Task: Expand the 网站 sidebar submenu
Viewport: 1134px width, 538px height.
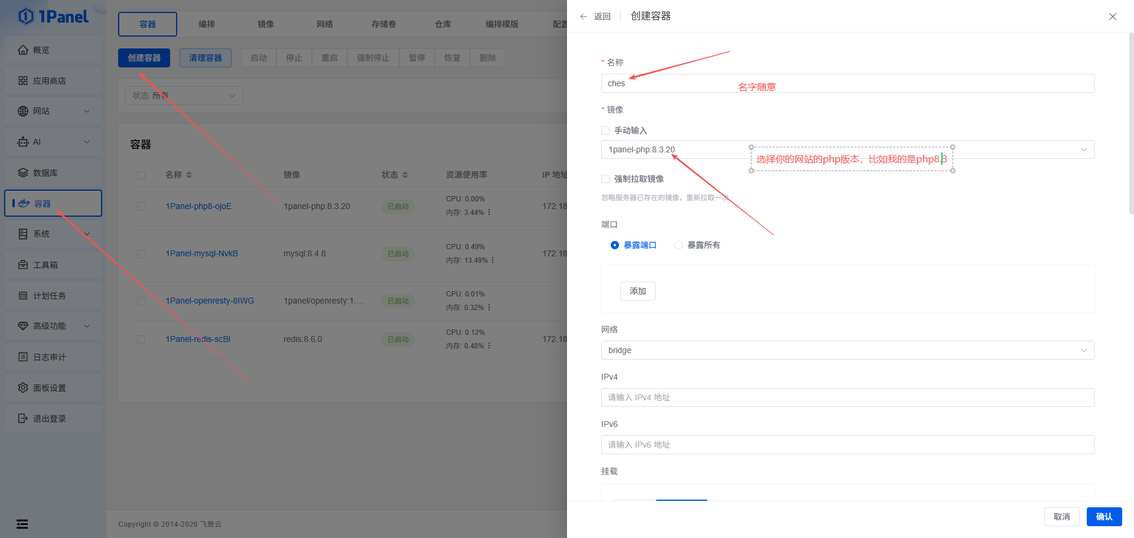Action: [87, 112]
